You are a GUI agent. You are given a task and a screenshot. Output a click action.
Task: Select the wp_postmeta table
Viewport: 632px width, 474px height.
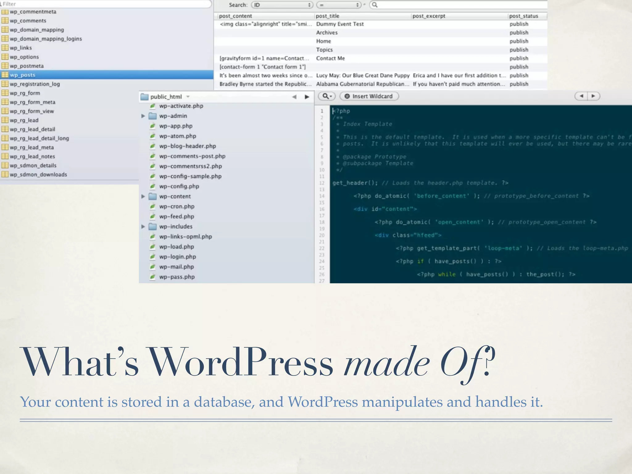pos(27,66)
